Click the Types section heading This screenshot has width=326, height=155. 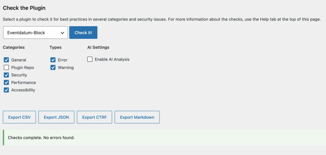pyautogui.click(x=55, y=47)
